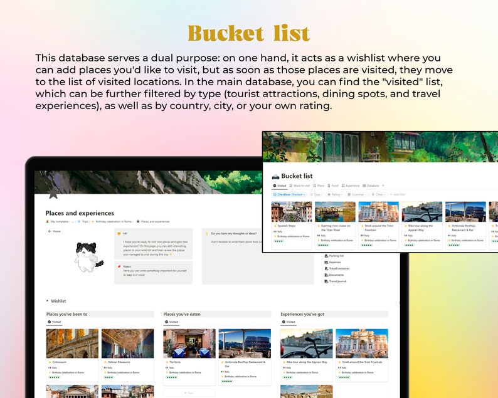Click the plus icon to add a view

[383, 186]
